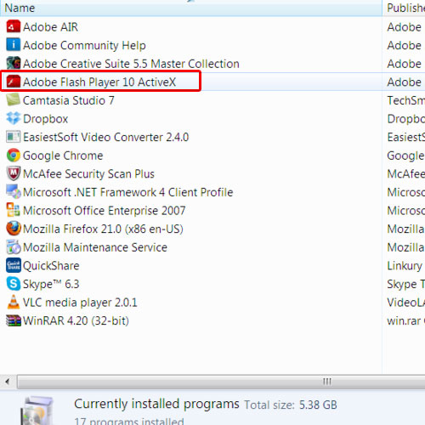The image size is (425, 425).
Task: Click the Microsoft Office Enterprise icon
Action: (x=14, y=210)
